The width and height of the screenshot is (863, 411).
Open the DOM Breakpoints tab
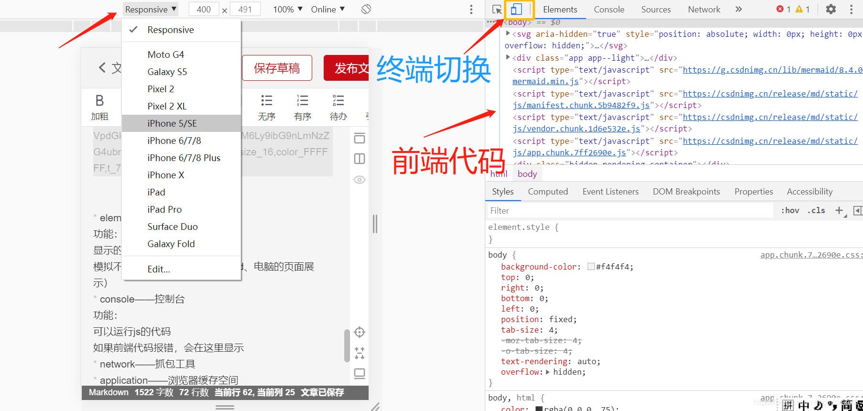[x=686, y=192]
